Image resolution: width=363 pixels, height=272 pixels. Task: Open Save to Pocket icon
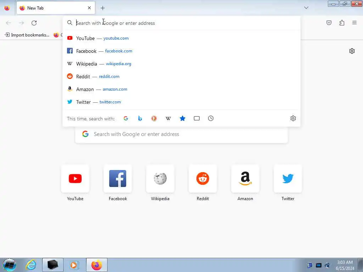coord(329,23)
